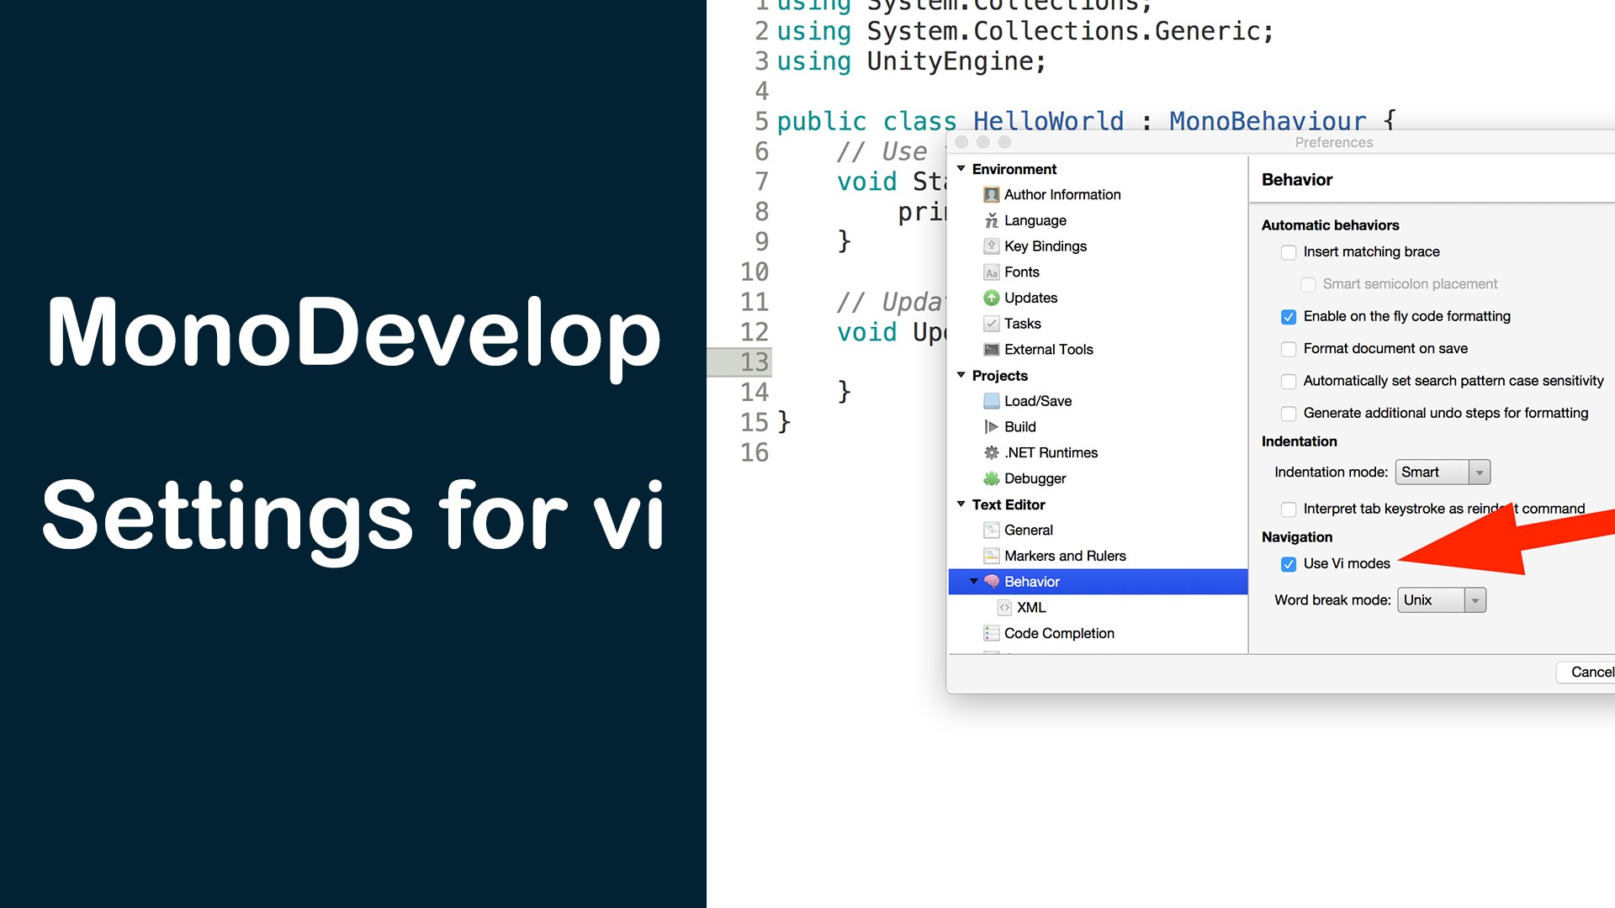This screenshot has width=1615, height=908.
Task: Click the .NET Runtimes gear icon
Action: coord(992,452)
